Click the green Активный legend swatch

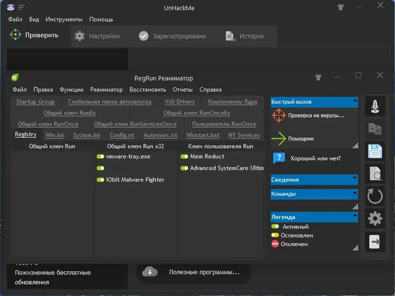coord(276,227)
